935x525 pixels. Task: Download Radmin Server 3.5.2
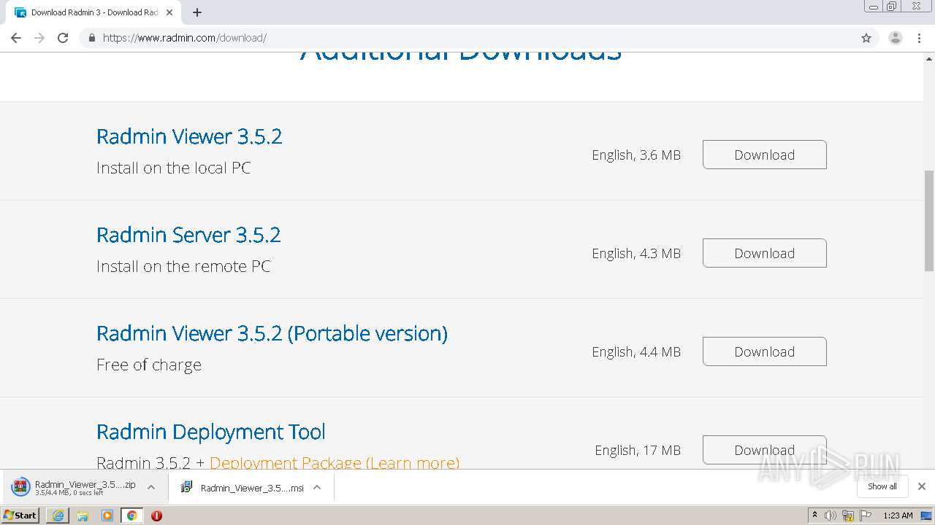point(765,253)
